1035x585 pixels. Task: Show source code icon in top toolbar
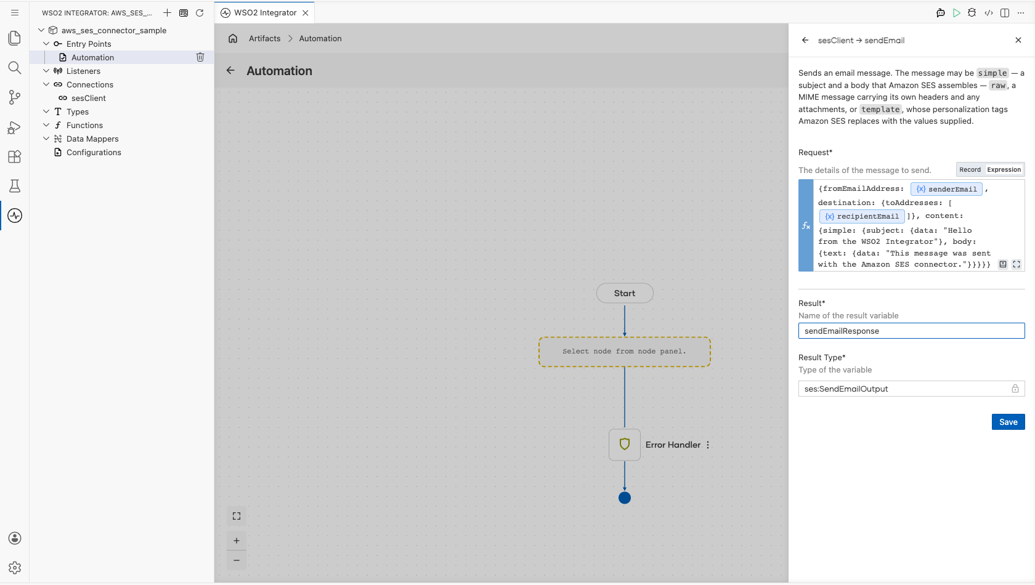tap(989, 13)
